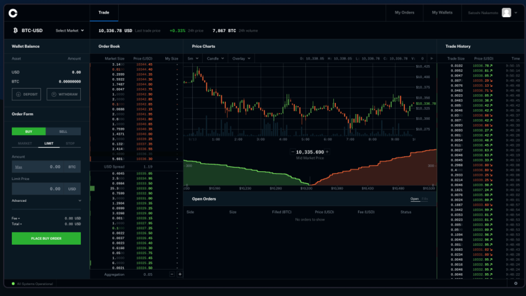Increase order book aggregation with plus button
This screenshot has width=526, height=296.
pos(180,274)
